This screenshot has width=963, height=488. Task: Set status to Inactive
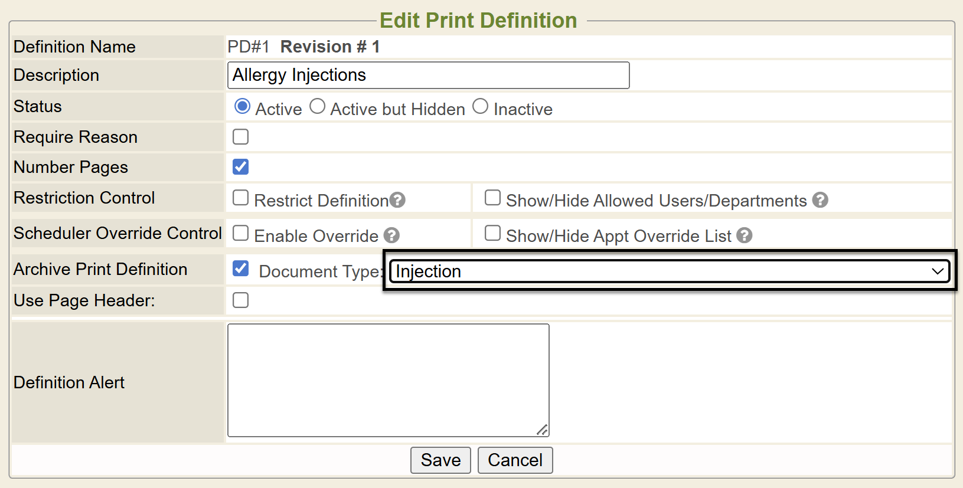tap(481, 106)
